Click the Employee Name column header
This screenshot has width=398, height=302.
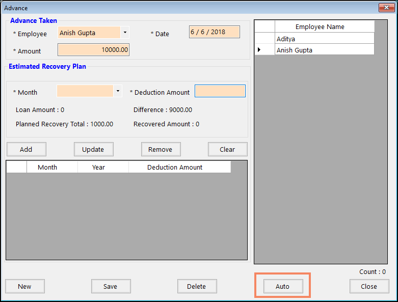[325, 26]
